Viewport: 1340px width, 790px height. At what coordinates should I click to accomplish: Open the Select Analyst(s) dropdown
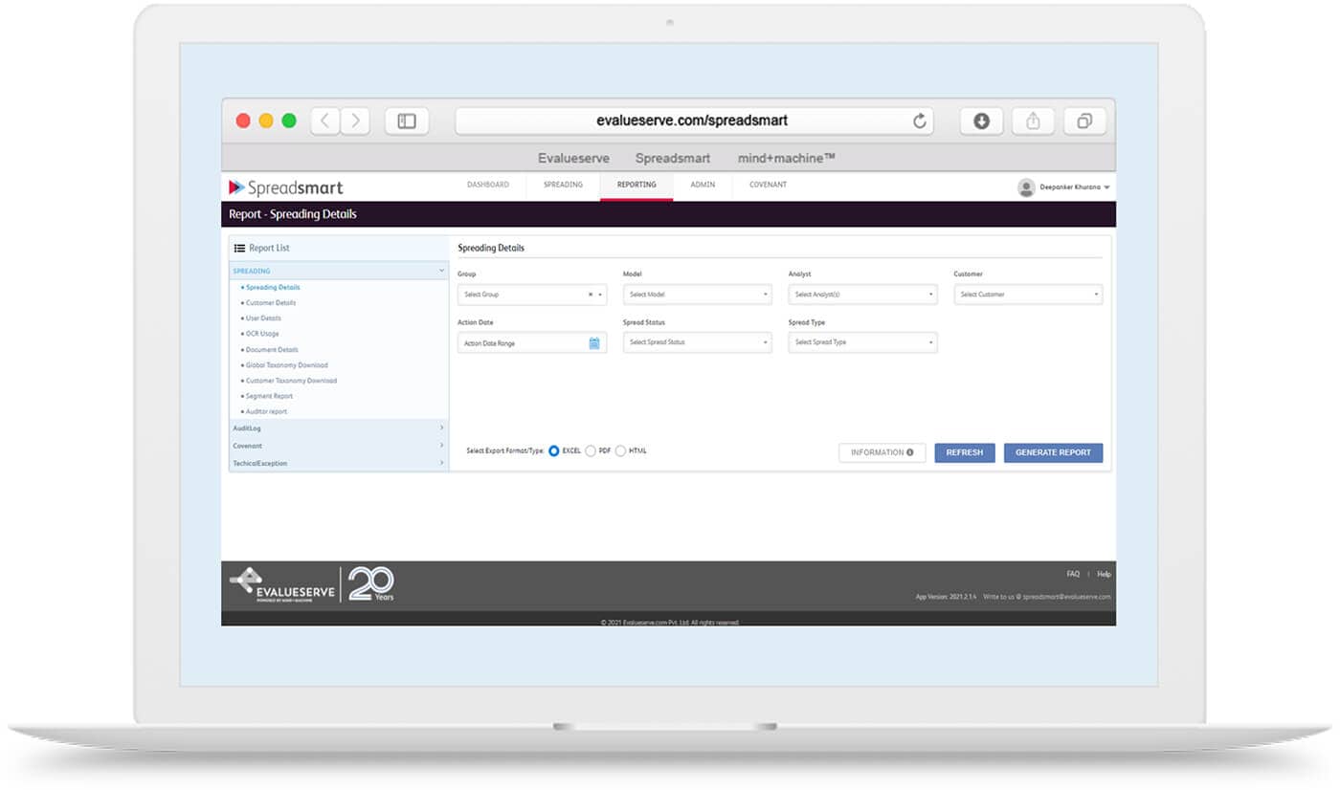[x=863, y=295]
